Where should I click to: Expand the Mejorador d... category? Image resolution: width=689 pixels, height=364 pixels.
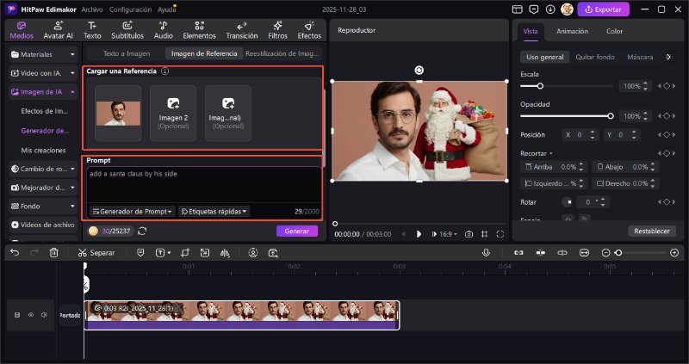[43, 188]
